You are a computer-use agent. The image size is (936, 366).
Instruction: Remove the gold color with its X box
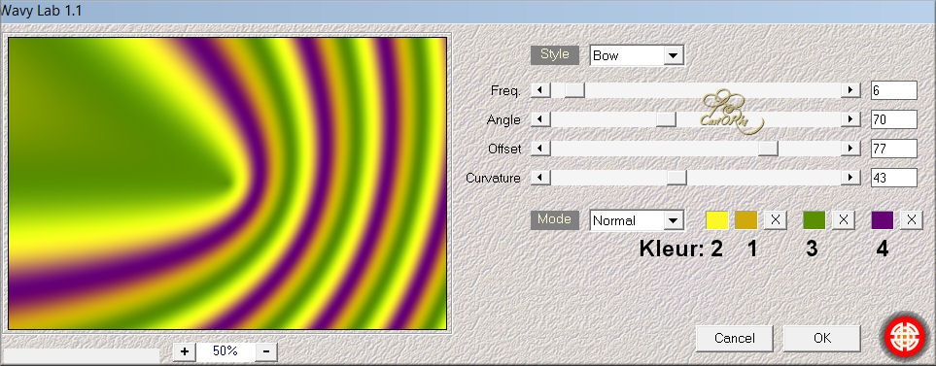[x=776, y=220]
